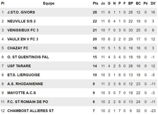Open the CHAZAY FC team entry
158x115 pixels.
click(18, 48)
